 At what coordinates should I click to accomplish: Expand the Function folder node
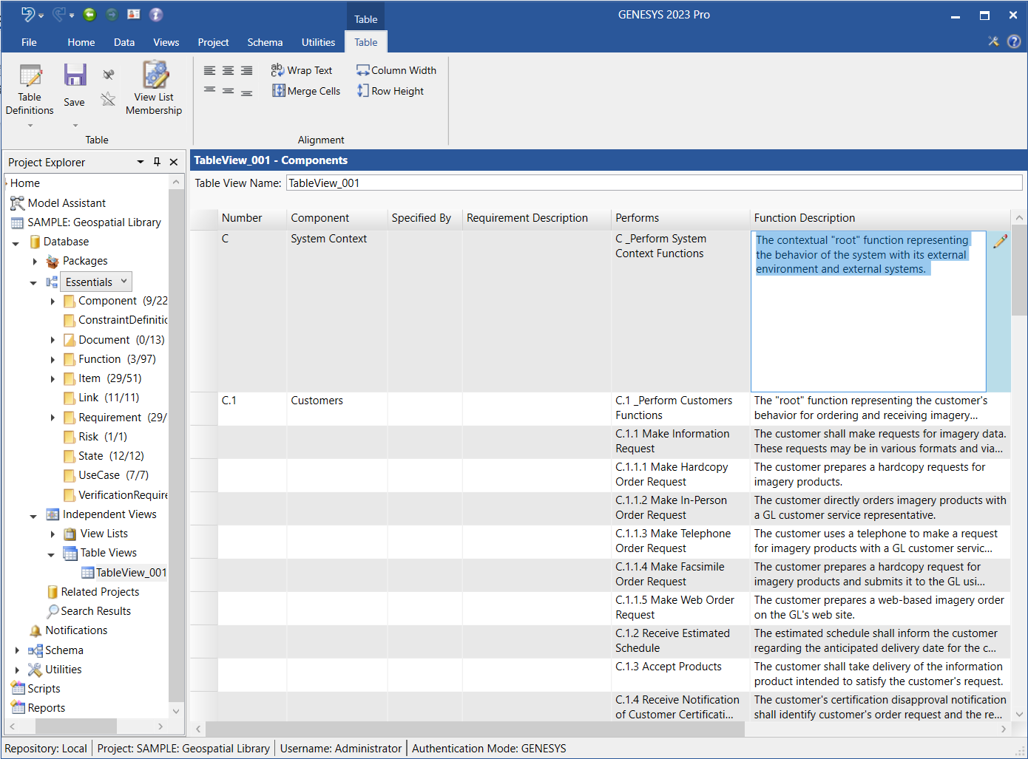(53, 359)
